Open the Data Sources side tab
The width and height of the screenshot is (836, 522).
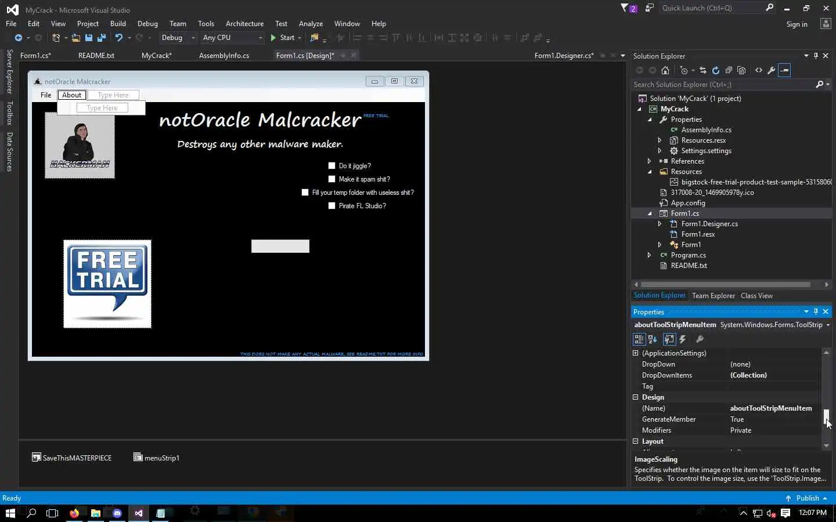click(x=9, y=152)
